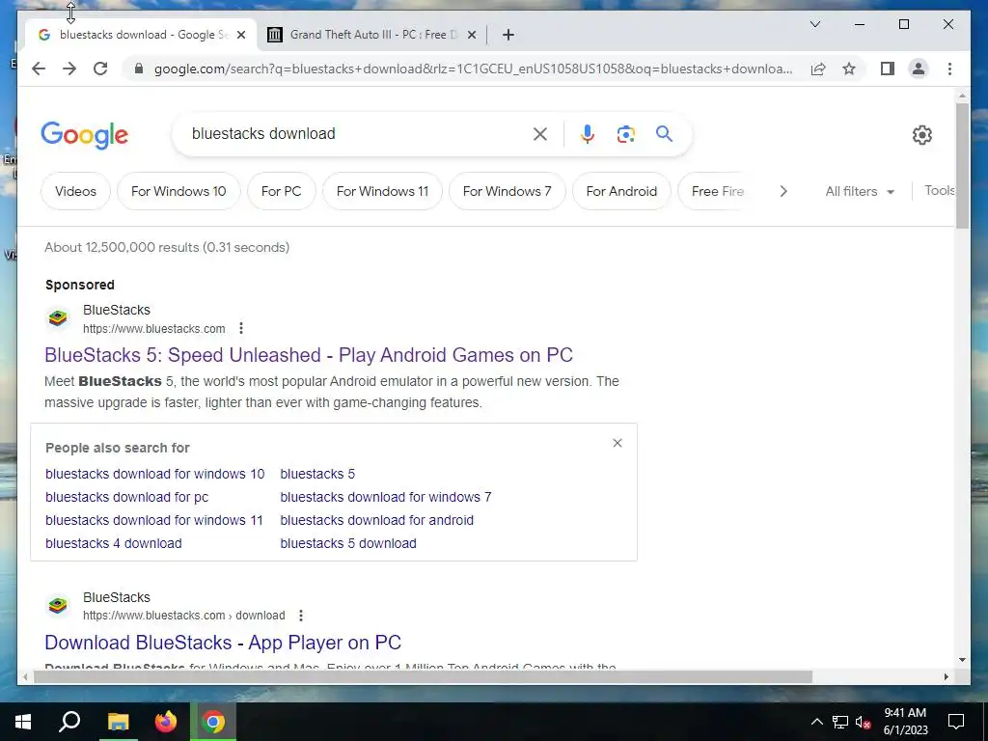View site information via the padlock icon
Screen dimensions: 988x741
139,69
